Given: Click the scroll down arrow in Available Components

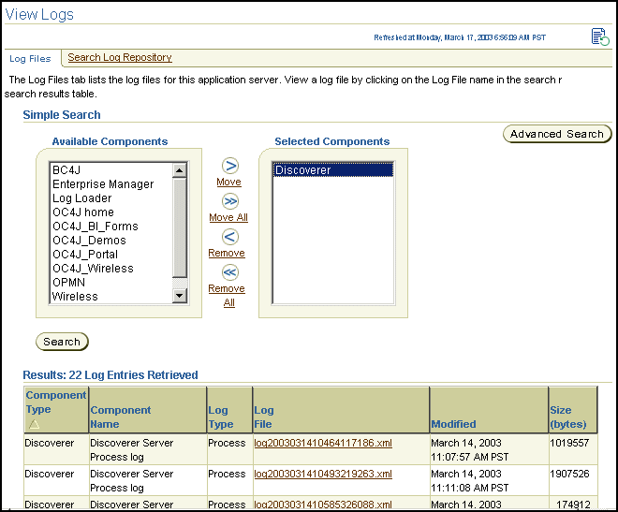Looking at the screenshot, I should pyautogui.click(x=180, y=296).
